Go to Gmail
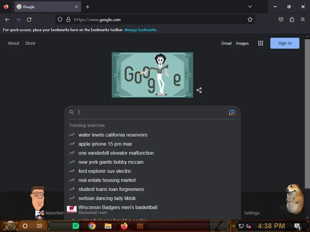This screenshot has height=232, width=310. point(226,43)
